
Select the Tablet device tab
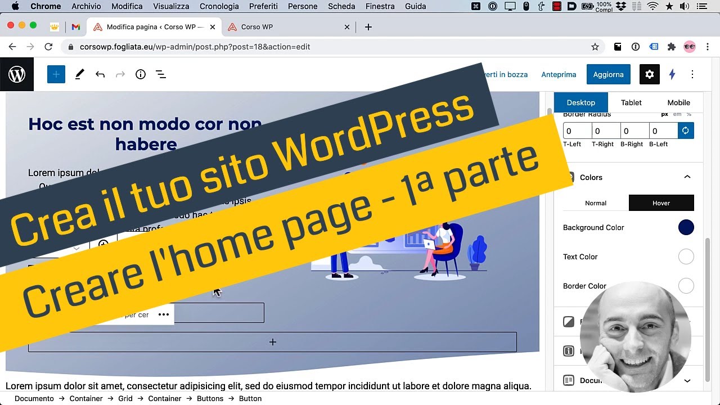click(x=631, y=102)
